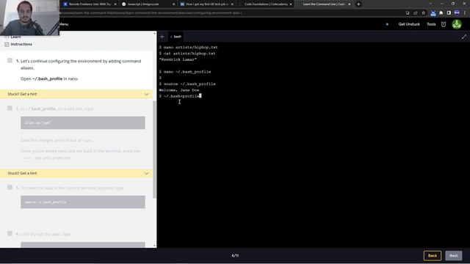Open the tab search dropdown arrow
Screen dimensions: 470x264
coord(430,4)
